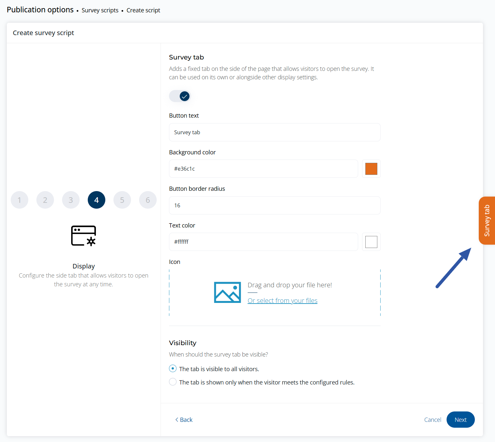The image size is (495, 442).
Task: Open the white text color swatch
Action: [371, 242]
